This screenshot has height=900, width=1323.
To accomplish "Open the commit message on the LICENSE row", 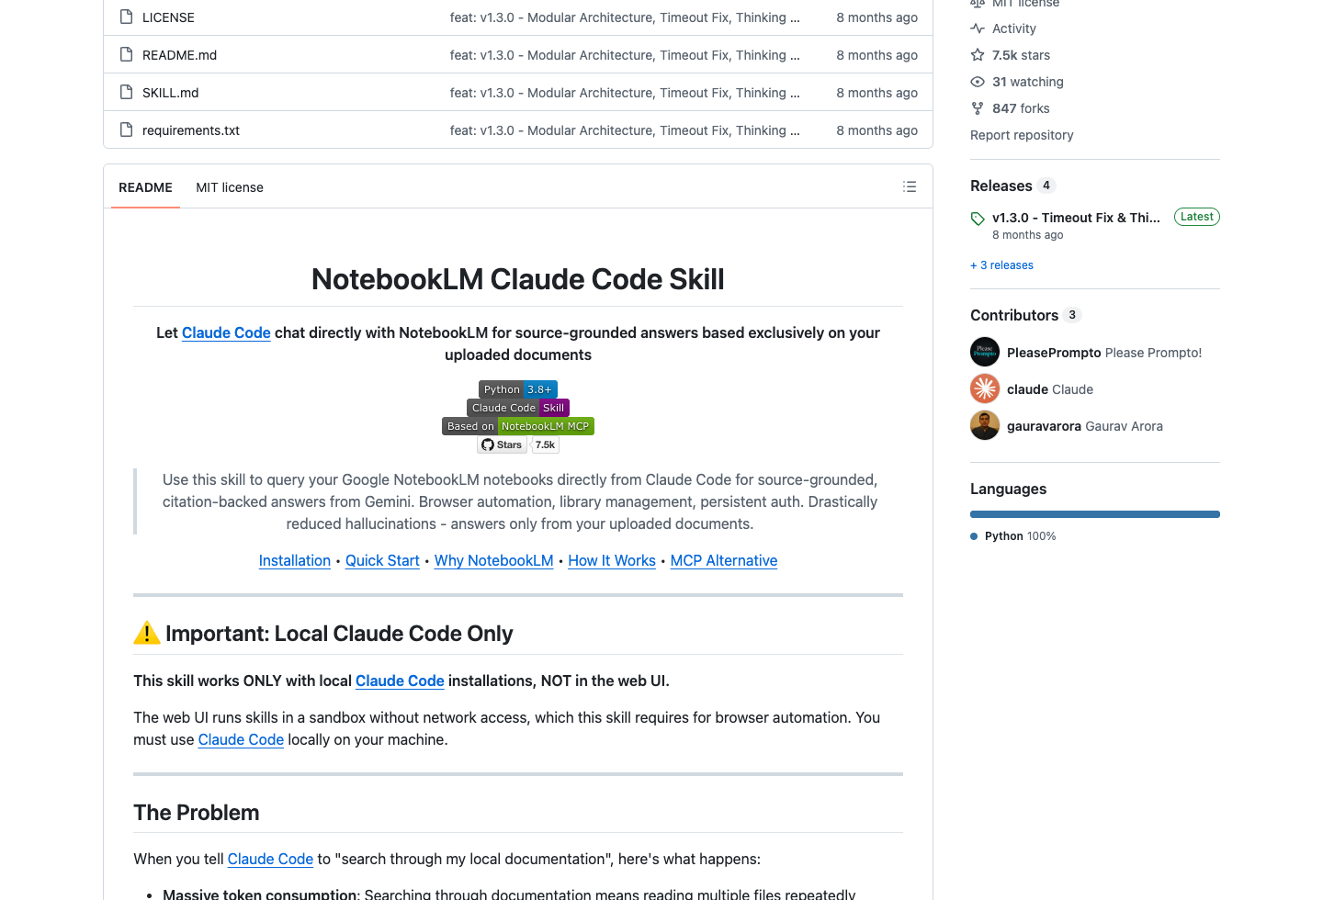I will (625, 17).
